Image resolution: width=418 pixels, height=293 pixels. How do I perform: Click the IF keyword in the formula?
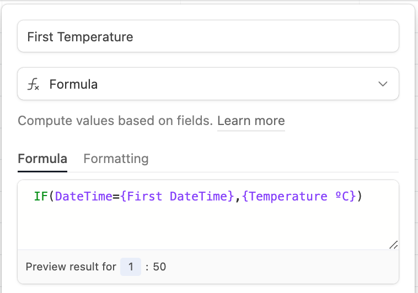[41, 196]
